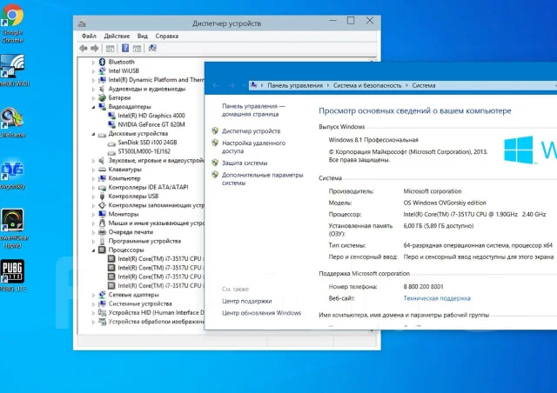Click the shield icon beside Диспетчер устройств link
The image size is (557, 393).
coord(215,130)
